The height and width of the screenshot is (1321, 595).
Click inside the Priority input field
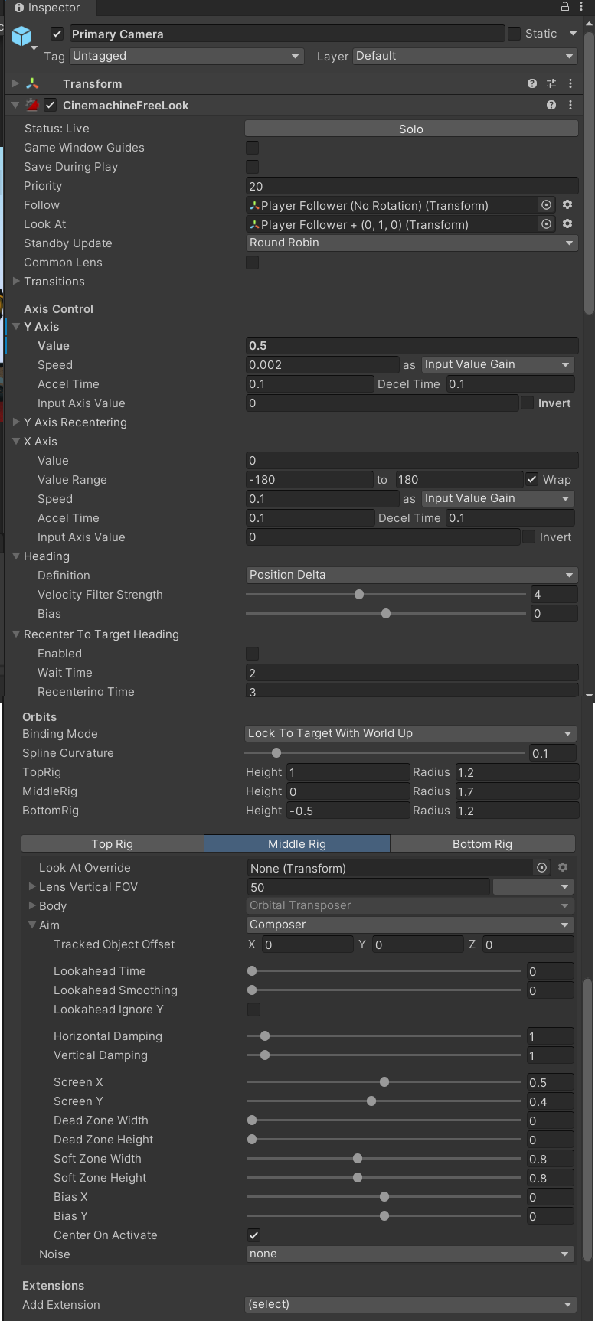[x=411, y=186]
